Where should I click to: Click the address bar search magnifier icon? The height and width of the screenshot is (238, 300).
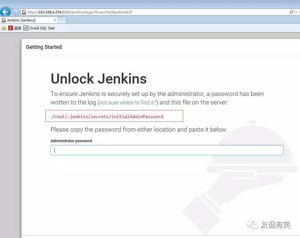click(292, 12)
